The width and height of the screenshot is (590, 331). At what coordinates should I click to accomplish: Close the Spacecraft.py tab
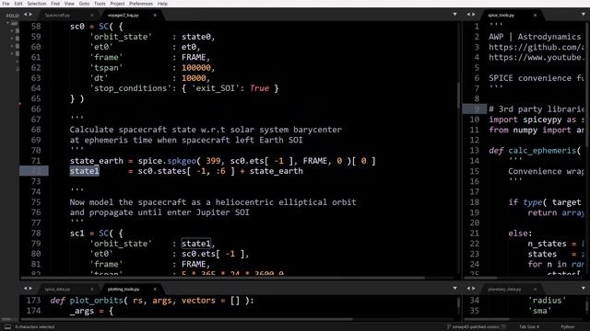coord(92,16)
